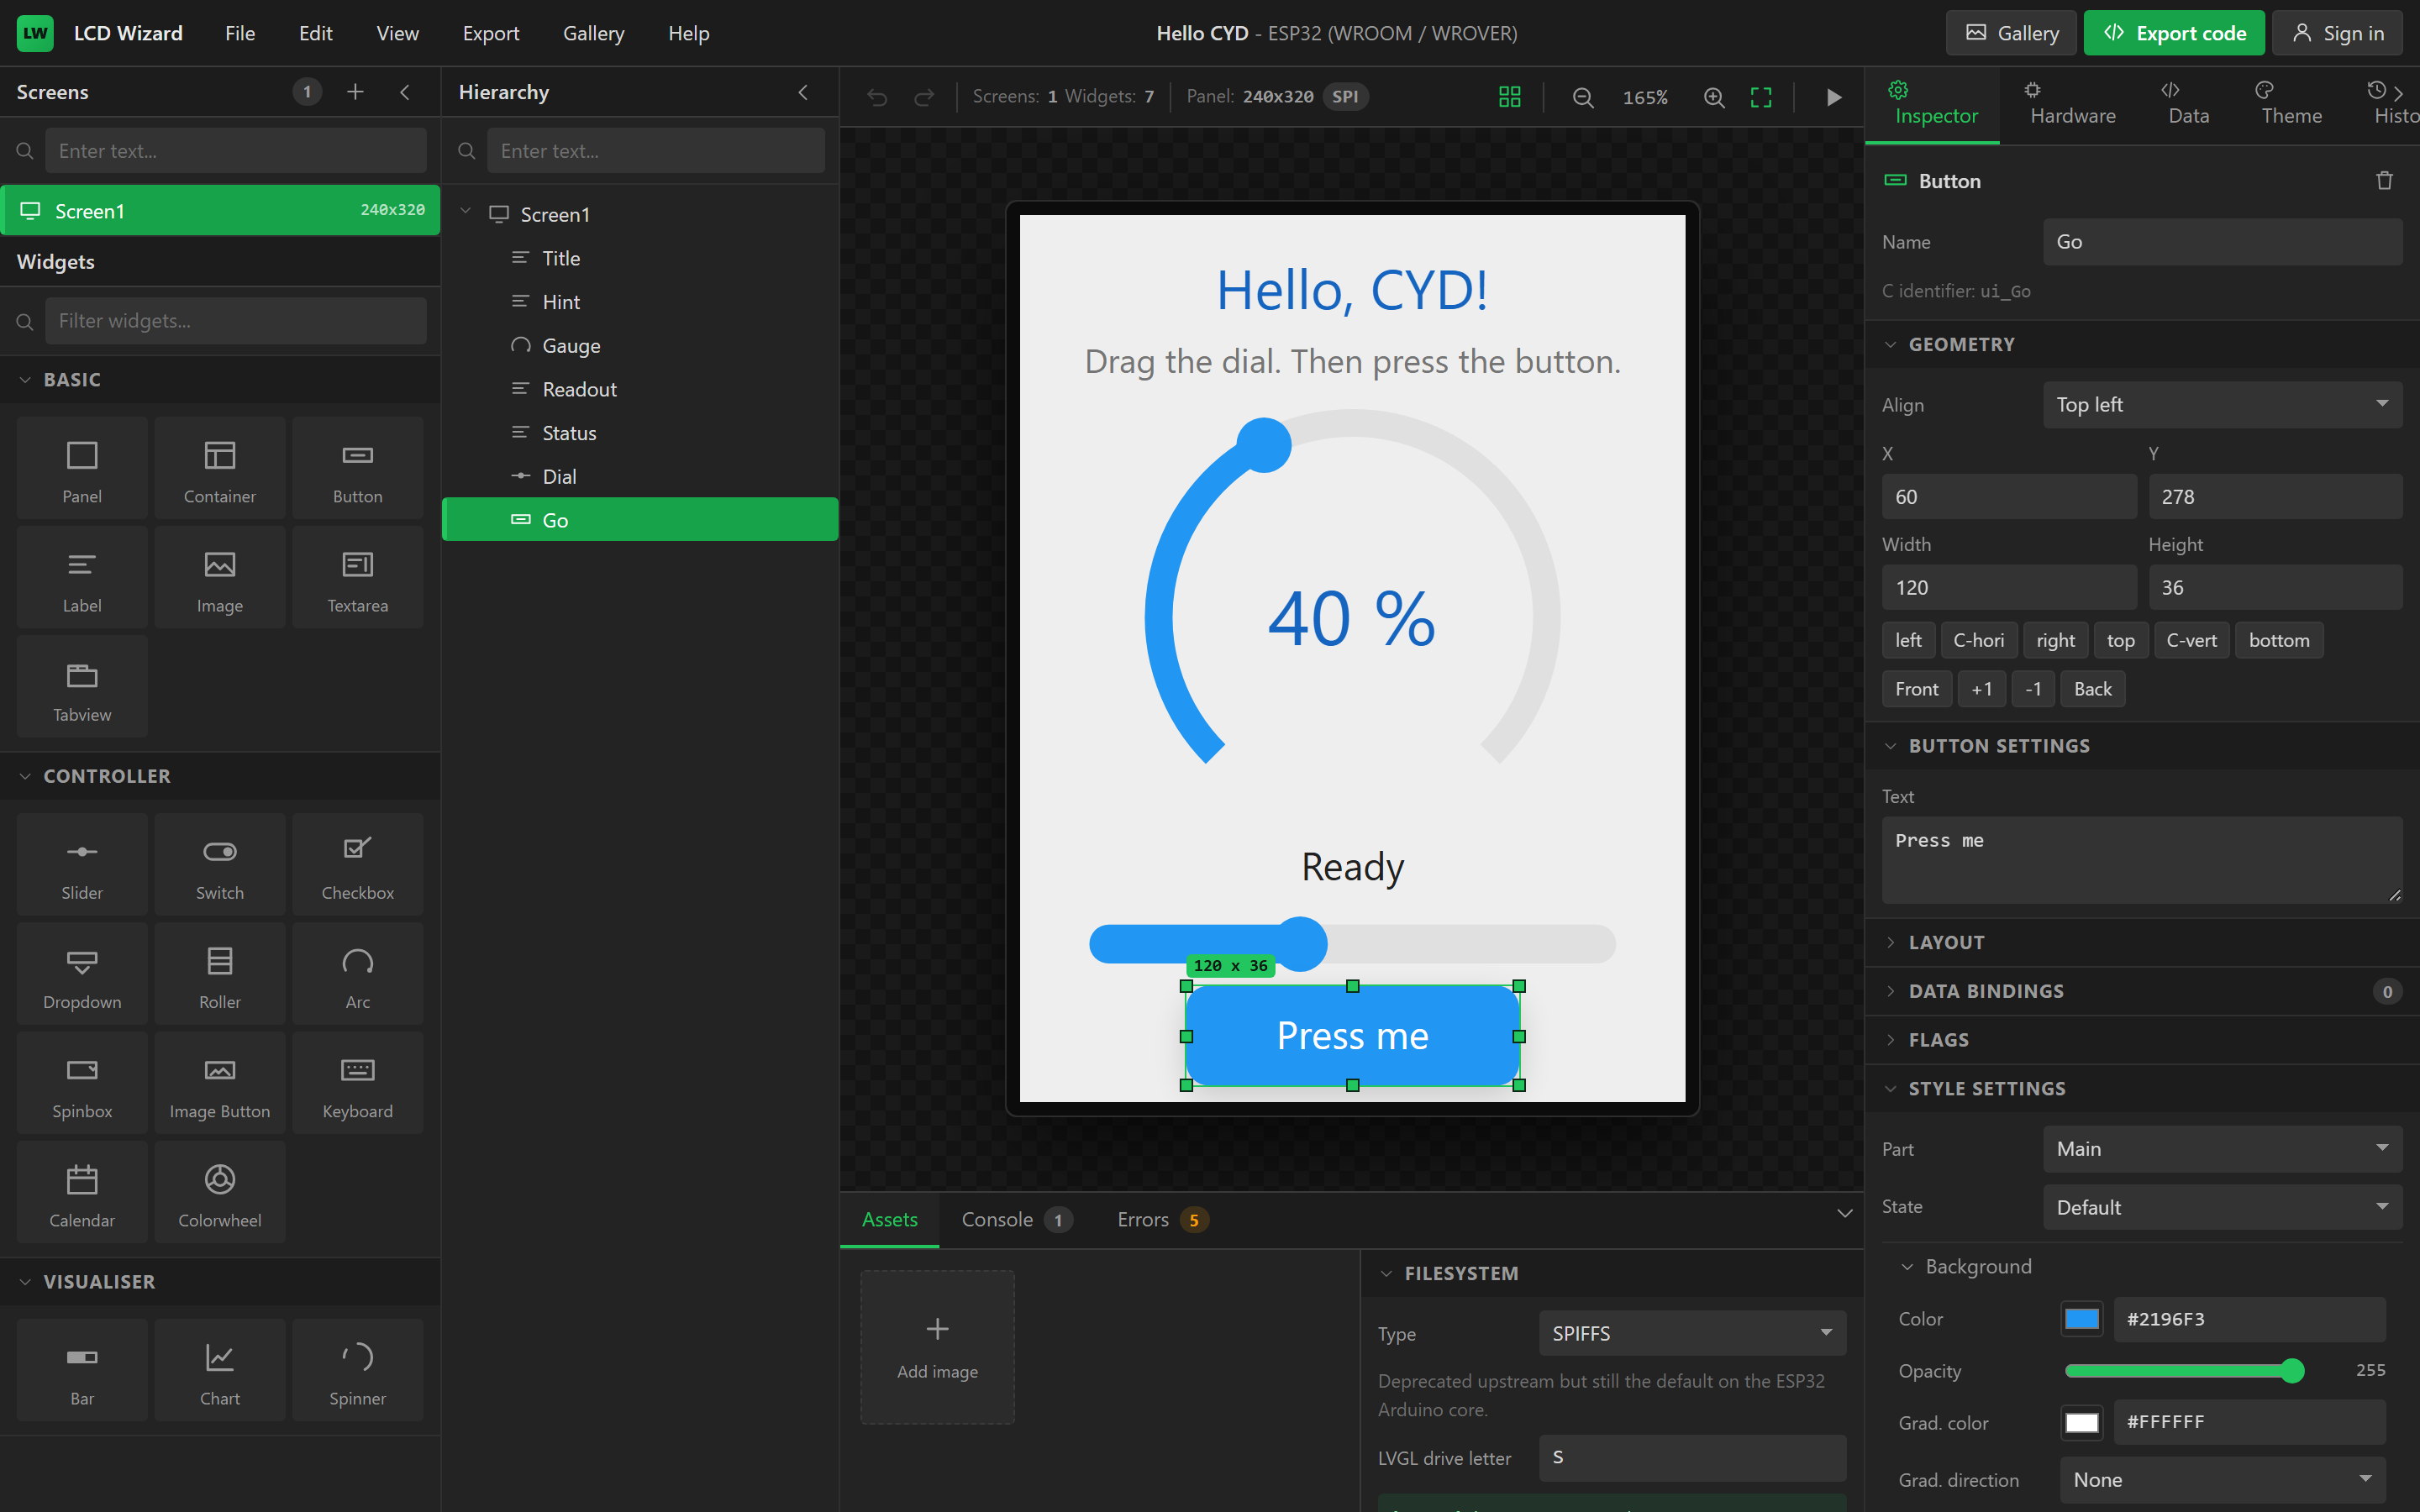The height and width of the screenshot is (1512, 2420).
Task: Open the State dropdown
Action: [2222, 1207]
